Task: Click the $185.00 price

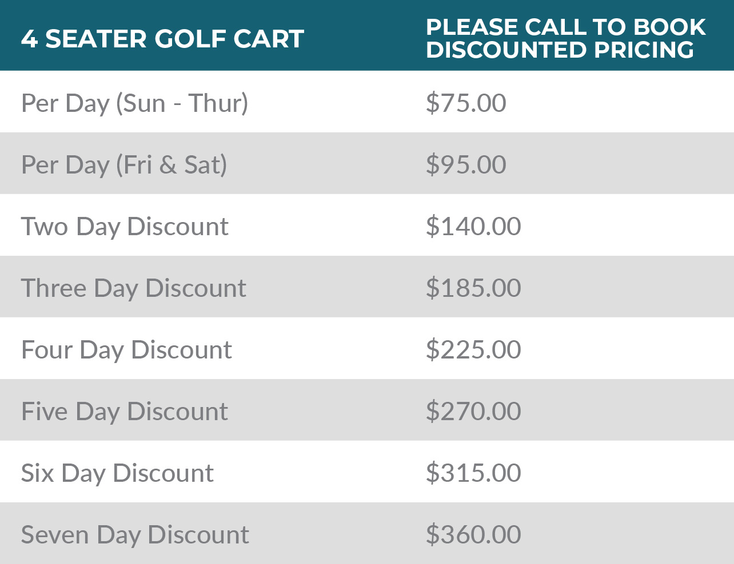Action: coord(473,288)
